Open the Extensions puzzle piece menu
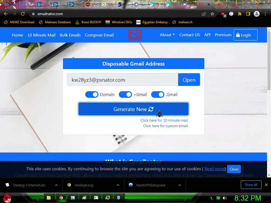 (x=240, y=14)
